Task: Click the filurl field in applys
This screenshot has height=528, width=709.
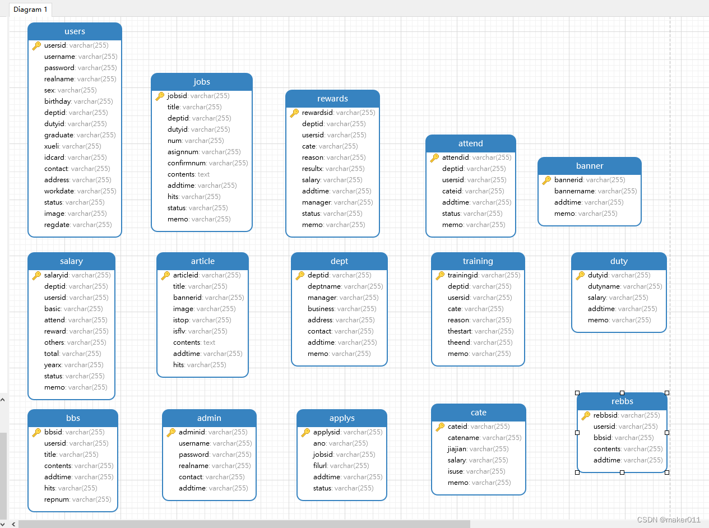Action: coord(342,466)
